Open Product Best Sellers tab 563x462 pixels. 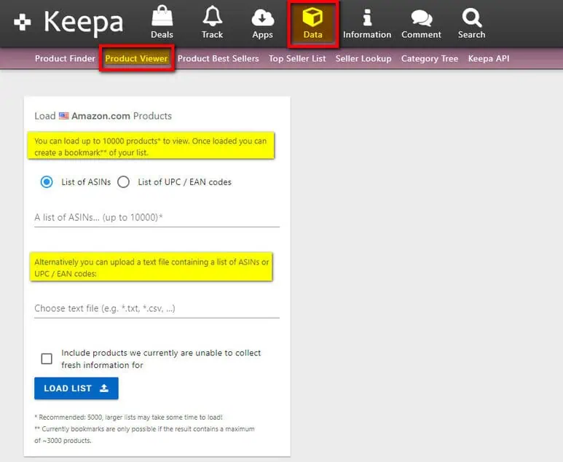(x=218, y=58)
